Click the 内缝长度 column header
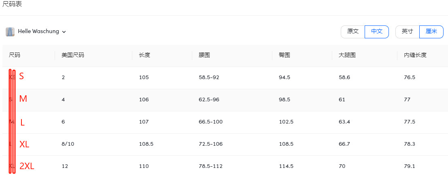Screen dimensions: 448x176 [415, 55]
